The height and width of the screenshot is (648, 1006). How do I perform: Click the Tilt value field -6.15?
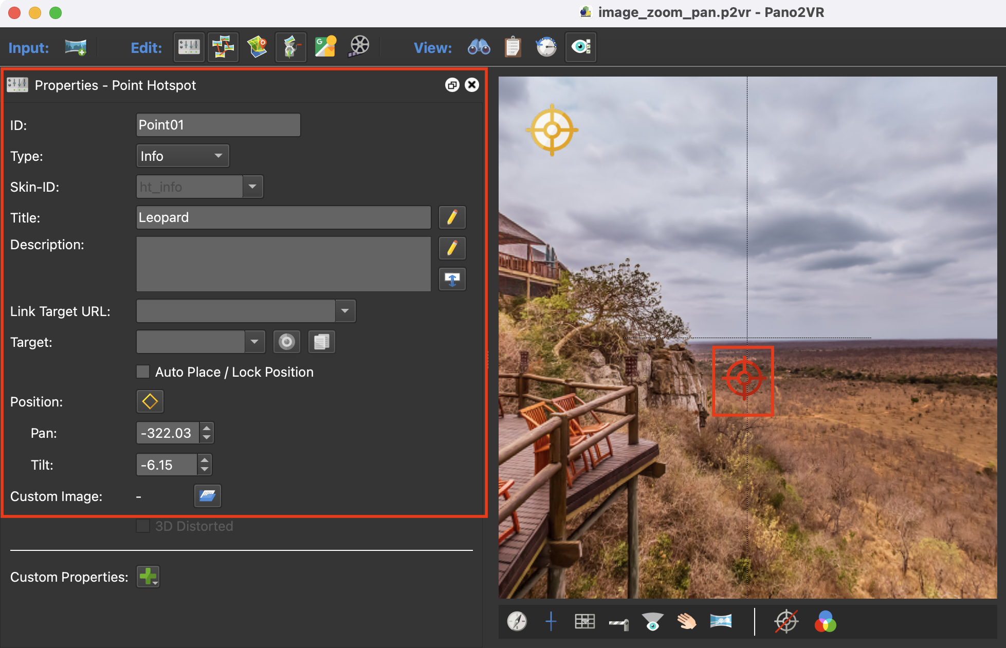[x=167, y=465]
